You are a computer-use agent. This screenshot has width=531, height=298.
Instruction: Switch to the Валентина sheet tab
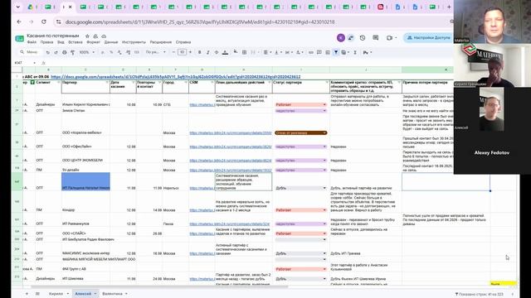click(x=113, y=294)
